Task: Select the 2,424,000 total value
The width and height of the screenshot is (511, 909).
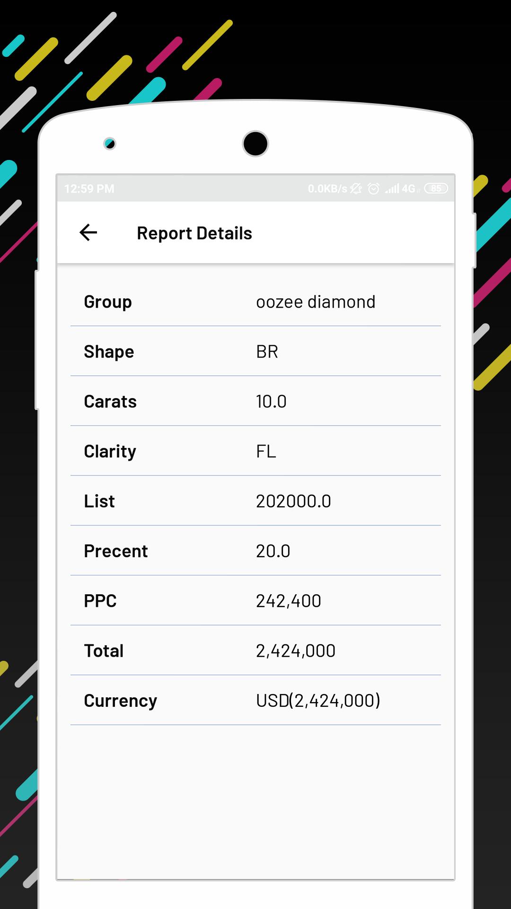Action: pos(296,651)
